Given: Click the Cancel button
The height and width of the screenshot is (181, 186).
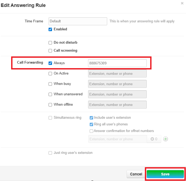Looking at the screenshot, I should tap(136, 174).
